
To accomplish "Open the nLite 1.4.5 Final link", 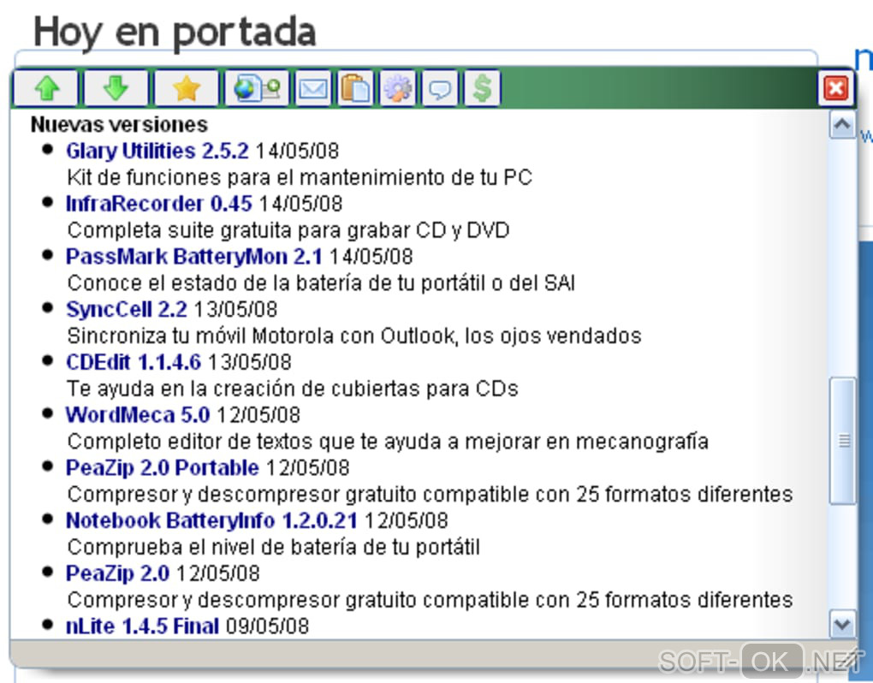I will [x=142, y=627].
